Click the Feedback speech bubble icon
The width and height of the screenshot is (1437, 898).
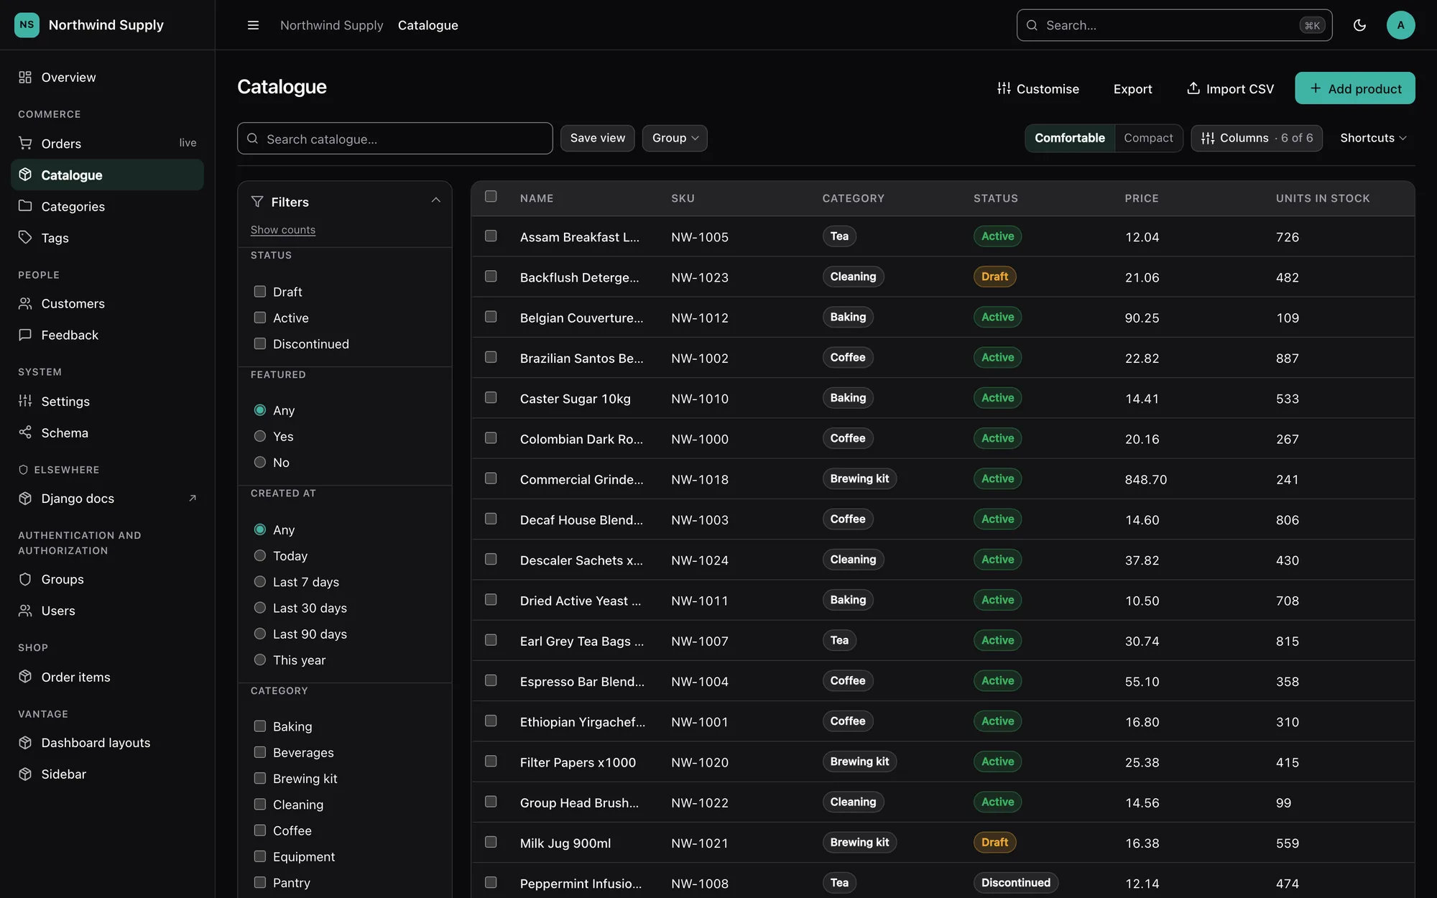25,335
